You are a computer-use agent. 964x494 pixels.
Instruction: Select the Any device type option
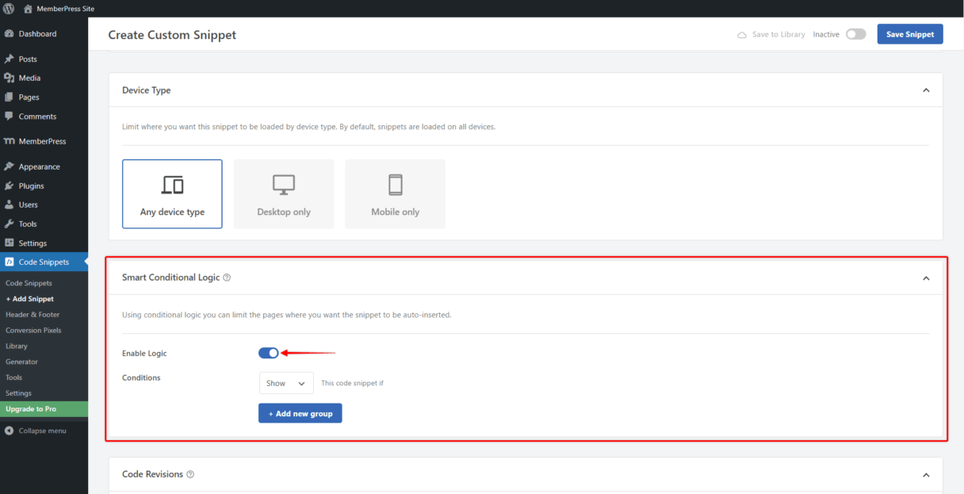click(x=172, y=193)
